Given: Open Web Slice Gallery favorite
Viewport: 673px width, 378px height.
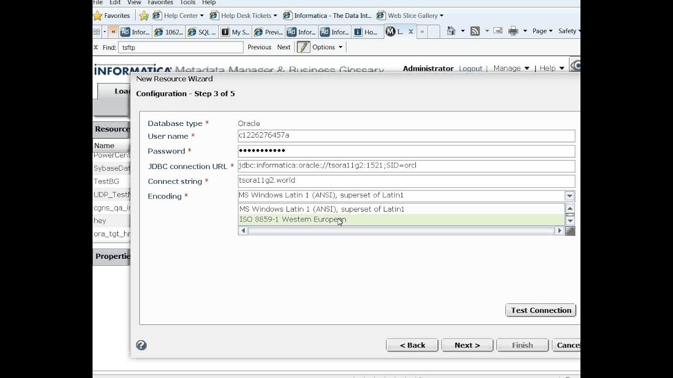Looking at the screenshot, I should (x=410, y=16).
